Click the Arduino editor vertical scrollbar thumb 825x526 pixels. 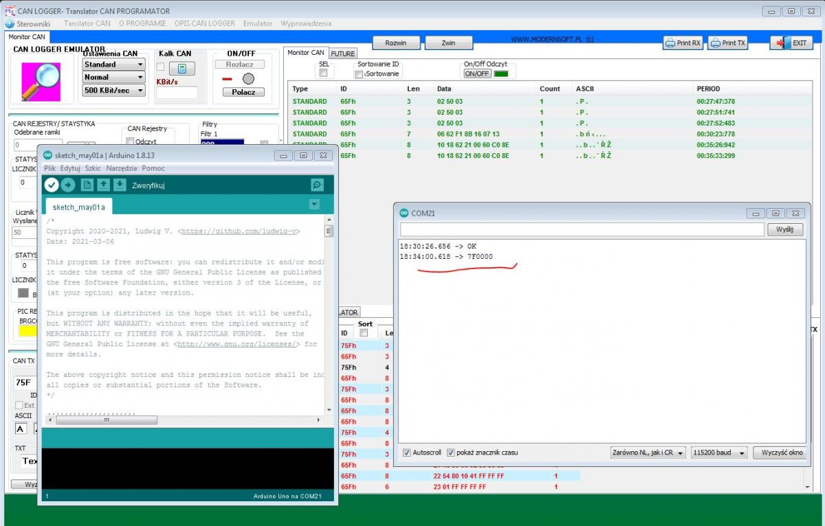point(329,231)
